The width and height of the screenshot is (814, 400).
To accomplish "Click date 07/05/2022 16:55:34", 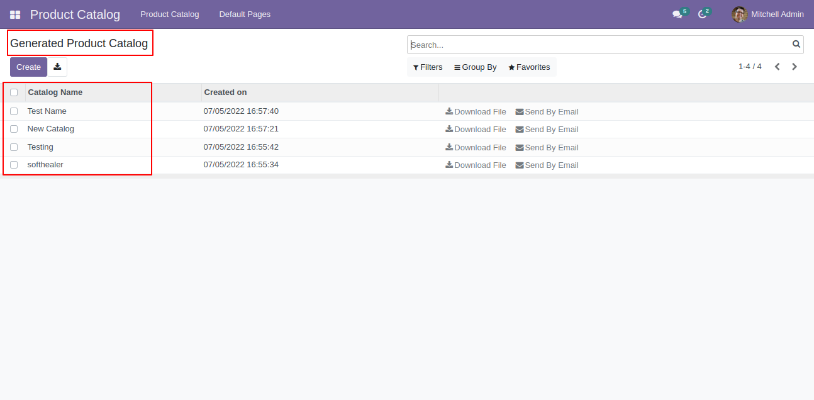I will coord(241,165).
